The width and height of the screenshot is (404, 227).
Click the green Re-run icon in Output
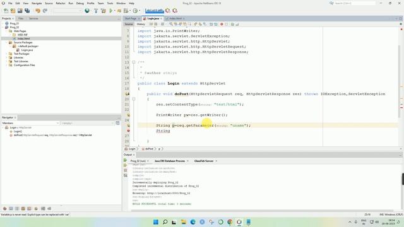click(126, 160)
